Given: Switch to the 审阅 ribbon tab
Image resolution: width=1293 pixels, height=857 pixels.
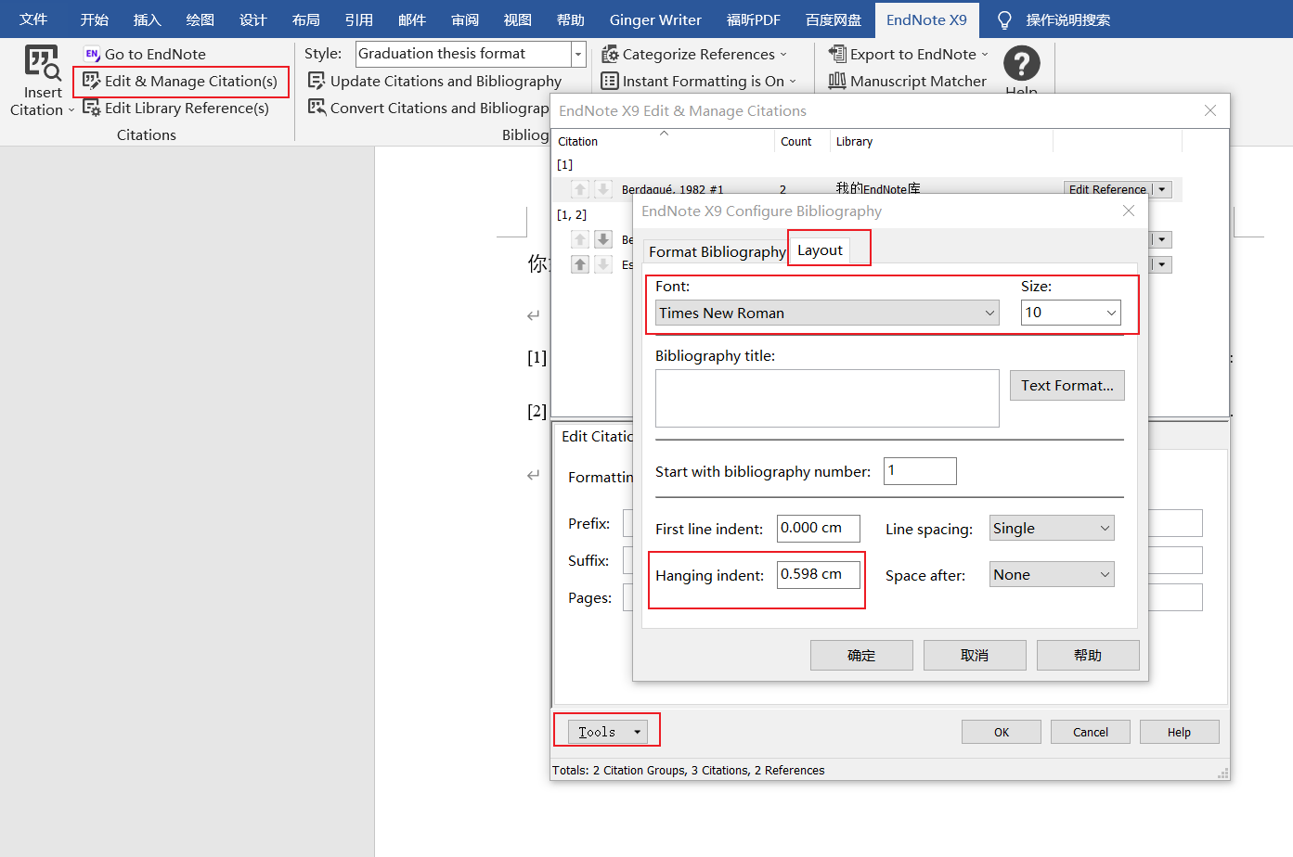Looking at the screenshot, I should pos(465,19).
